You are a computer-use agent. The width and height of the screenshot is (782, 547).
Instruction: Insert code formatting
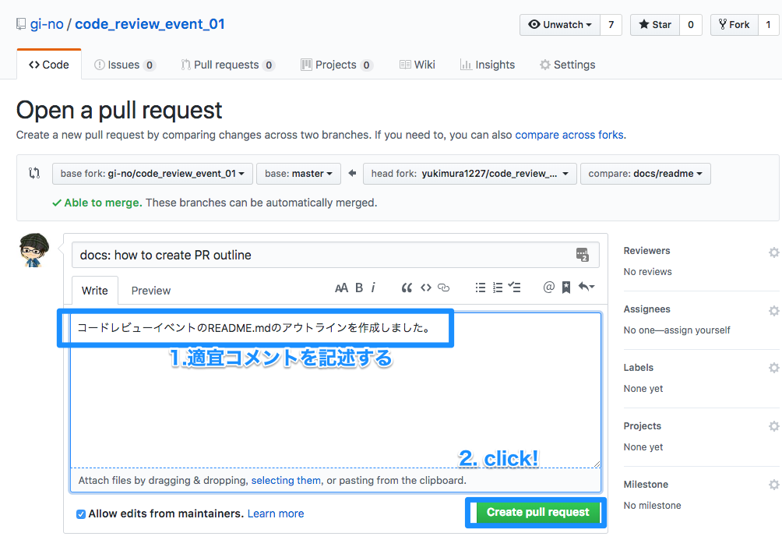[425, 288]
